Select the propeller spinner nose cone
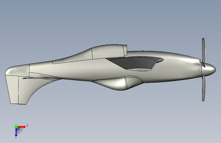Screen dimensions: 221x143 click(209, 69)
